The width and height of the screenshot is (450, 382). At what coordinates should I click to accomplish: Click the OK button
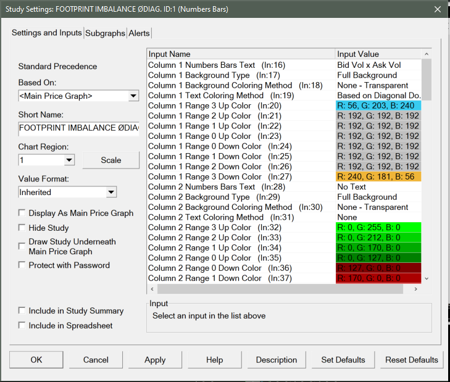click(x=36, y=360)
